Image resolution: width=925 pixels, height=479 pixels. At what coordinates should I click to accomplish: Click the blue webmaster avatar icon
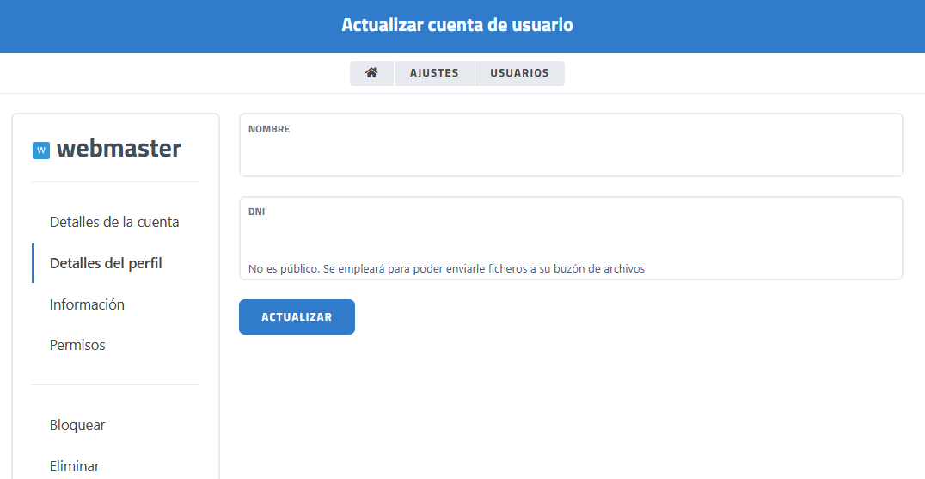point(40,150)
